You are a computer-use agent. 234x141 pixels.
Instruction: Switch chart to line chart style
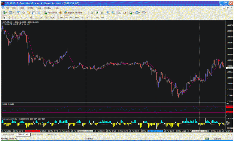pos(102,13)
